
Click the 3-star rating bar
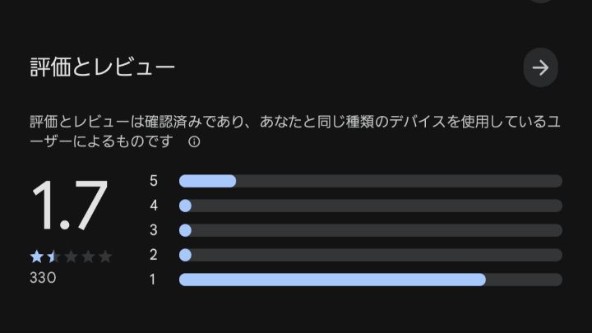371,230
